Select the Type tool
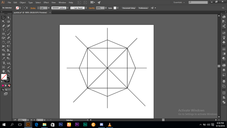Screen dimensions: 227x128 [x=4, y=30]
